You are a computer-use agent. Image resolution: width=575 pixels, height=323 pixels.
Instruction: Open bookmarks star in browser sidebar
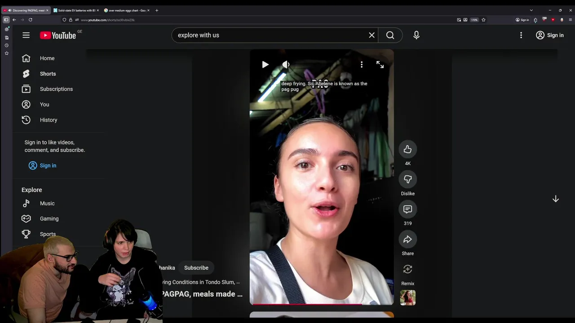click(x=7, y=53)
